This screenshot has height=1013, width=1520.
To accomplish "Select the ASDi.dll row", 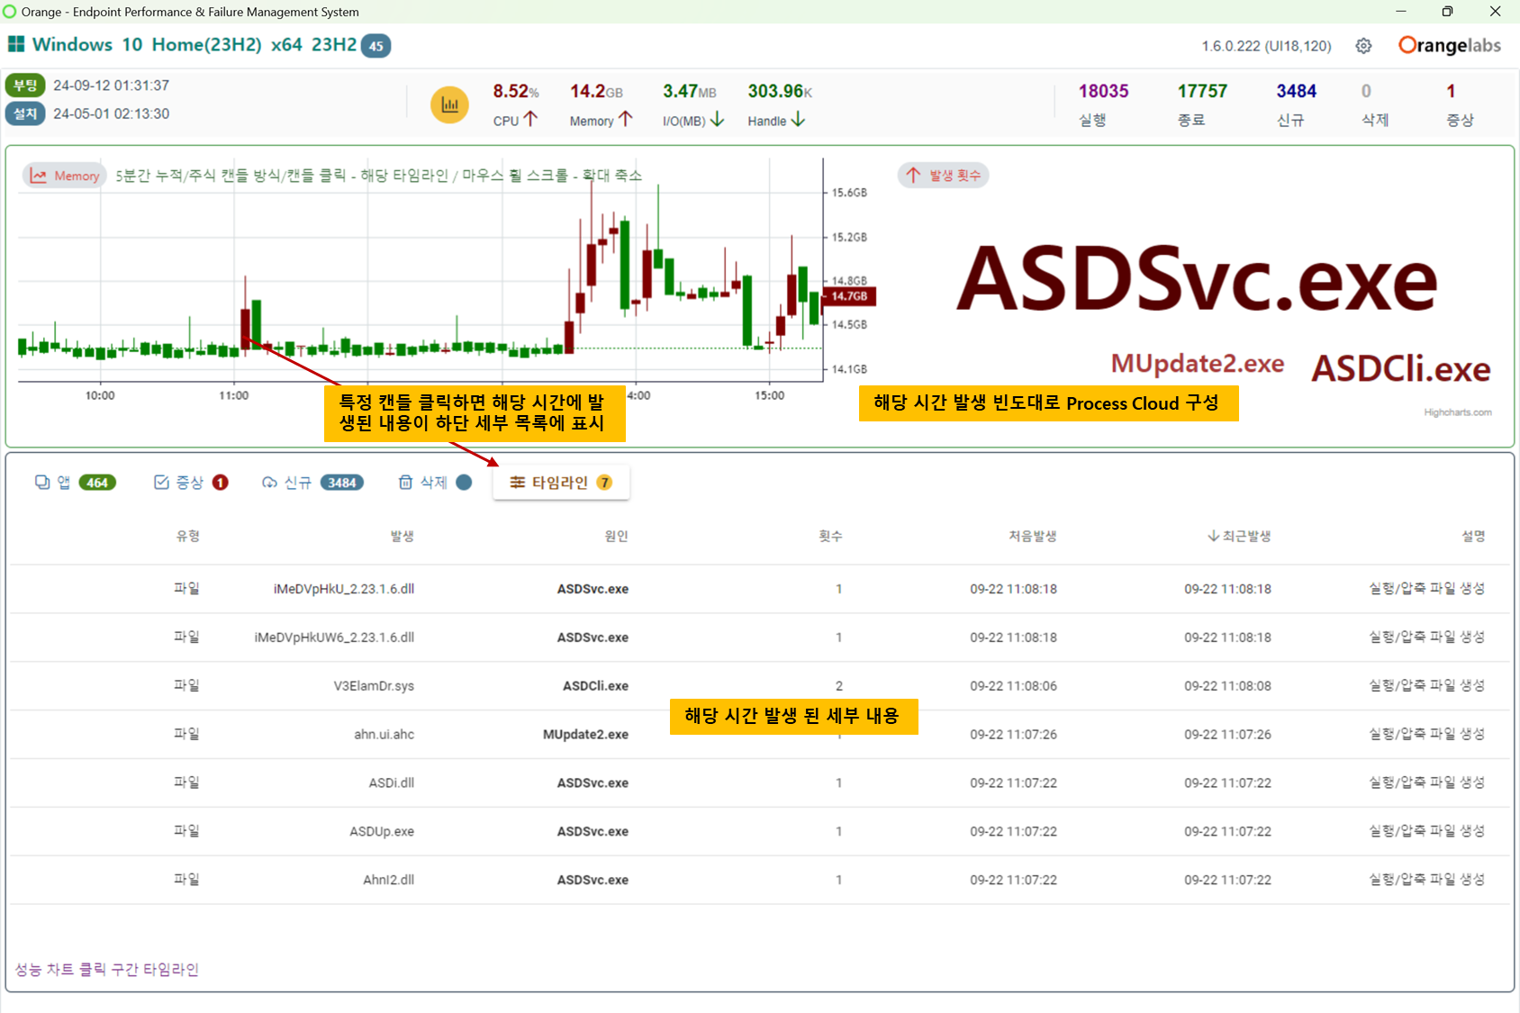I will (760, 783).
